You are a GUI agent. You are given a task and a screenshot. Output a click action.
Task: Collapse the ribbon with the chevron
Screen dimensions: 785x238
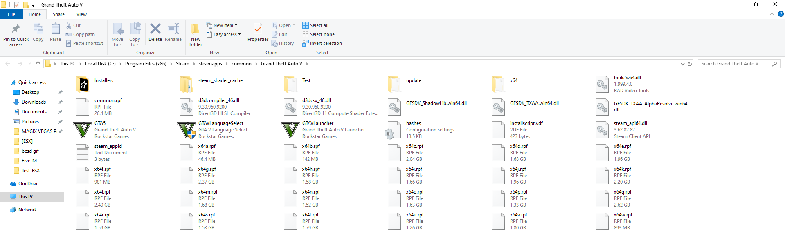(772, 14)
